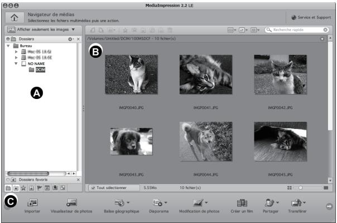The height and width of the screenshot is (223, 337).
Task: Click the Importer button
Action: [32, 206]
